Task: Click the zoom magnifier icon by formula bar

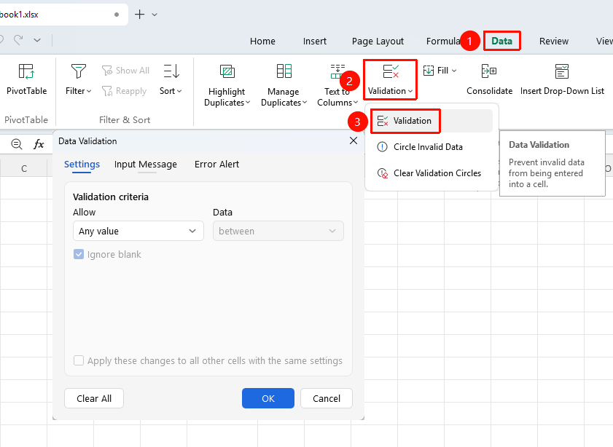Action: click(17, 144)
